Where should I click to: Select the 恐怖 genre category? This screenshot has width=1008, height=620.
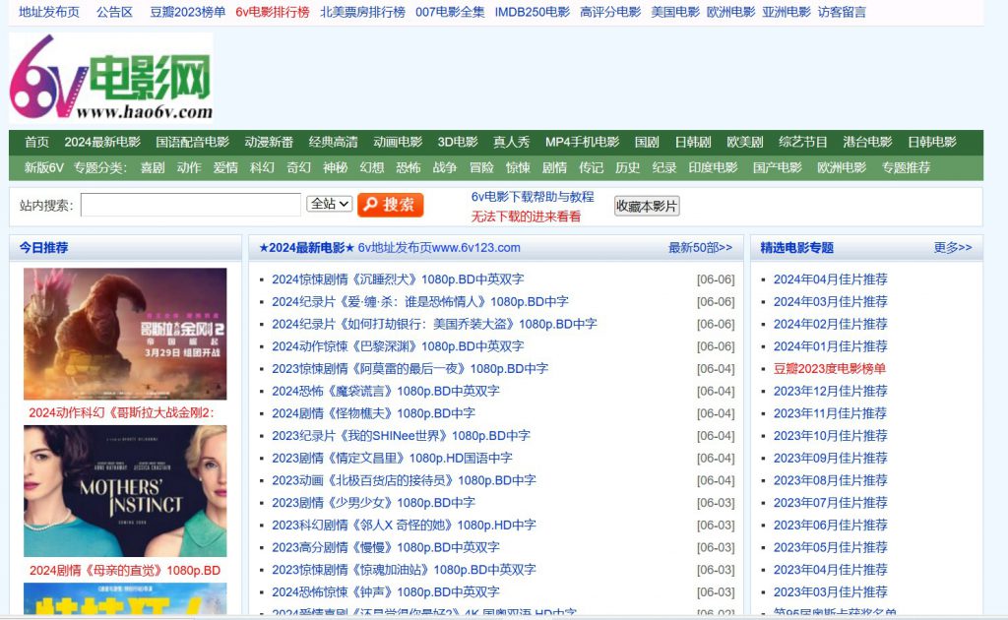[x=408, y=167]
